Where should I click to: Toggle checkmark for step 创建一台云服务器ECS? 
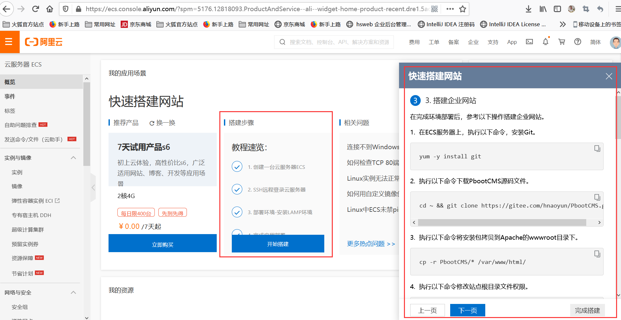tap(237, 167)
